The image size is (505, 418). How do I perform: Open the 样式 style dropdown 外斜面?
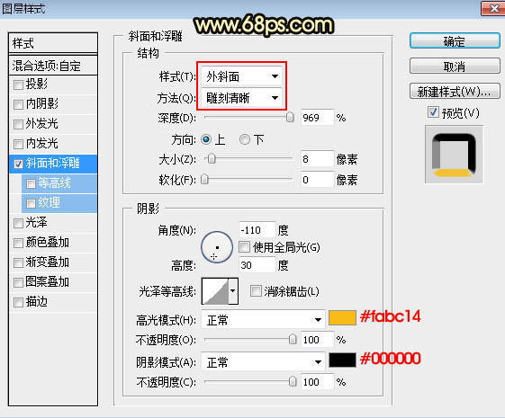(241, 76)
